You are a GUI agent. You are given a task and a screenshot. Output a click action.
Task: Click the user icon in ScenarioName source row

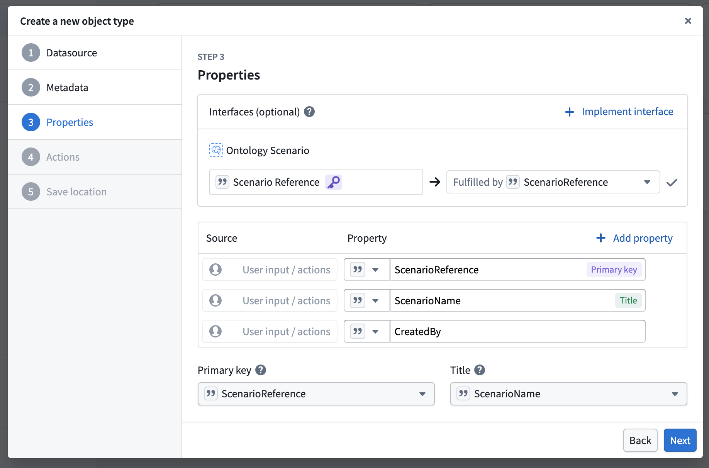pos(215,300)
